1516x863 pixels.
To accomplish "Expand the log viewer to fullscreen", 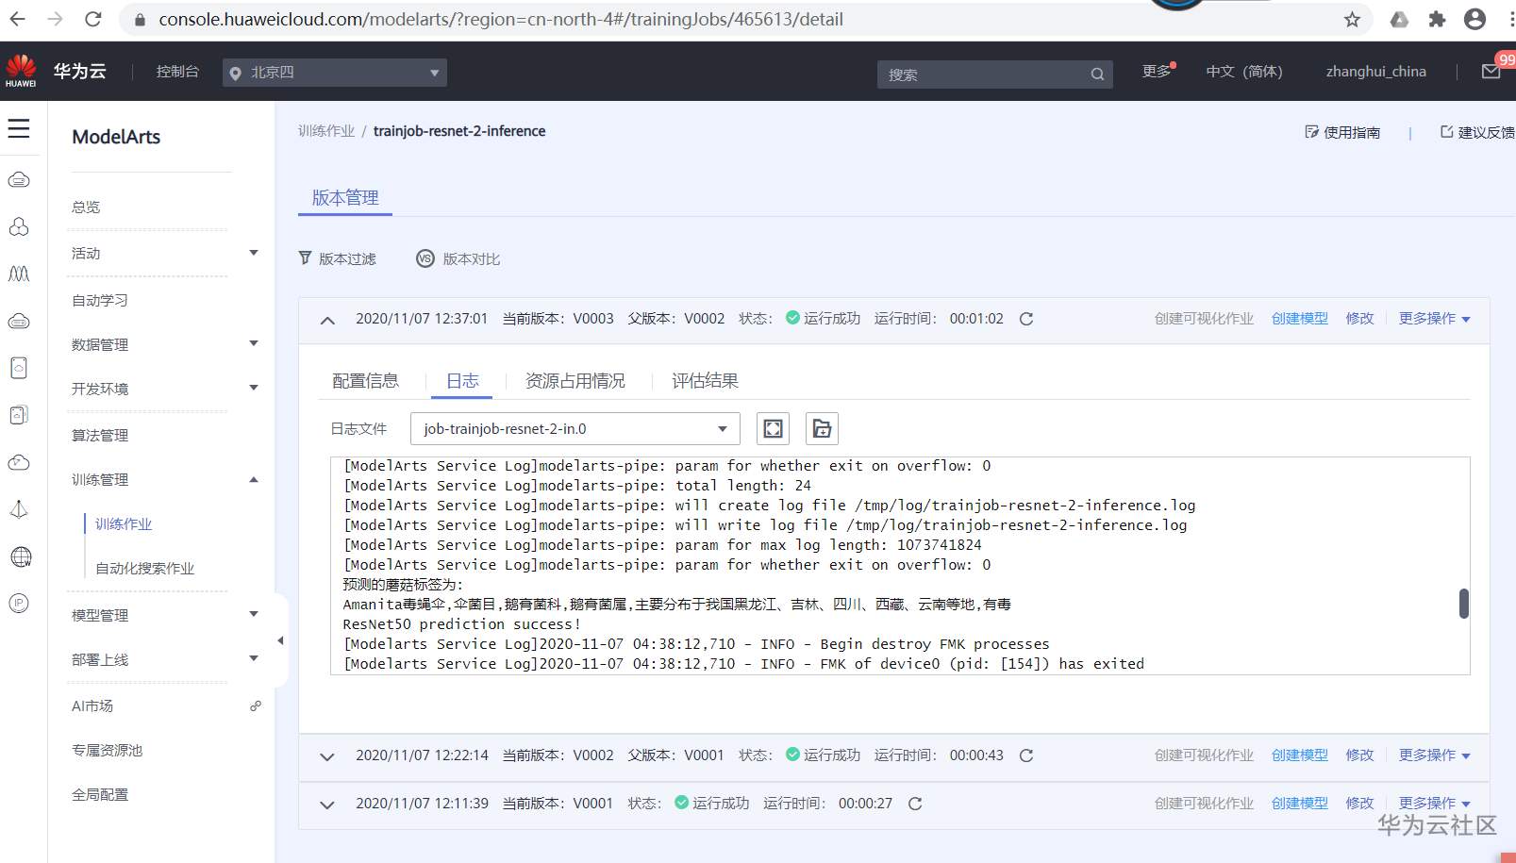I will click(774, 429).
